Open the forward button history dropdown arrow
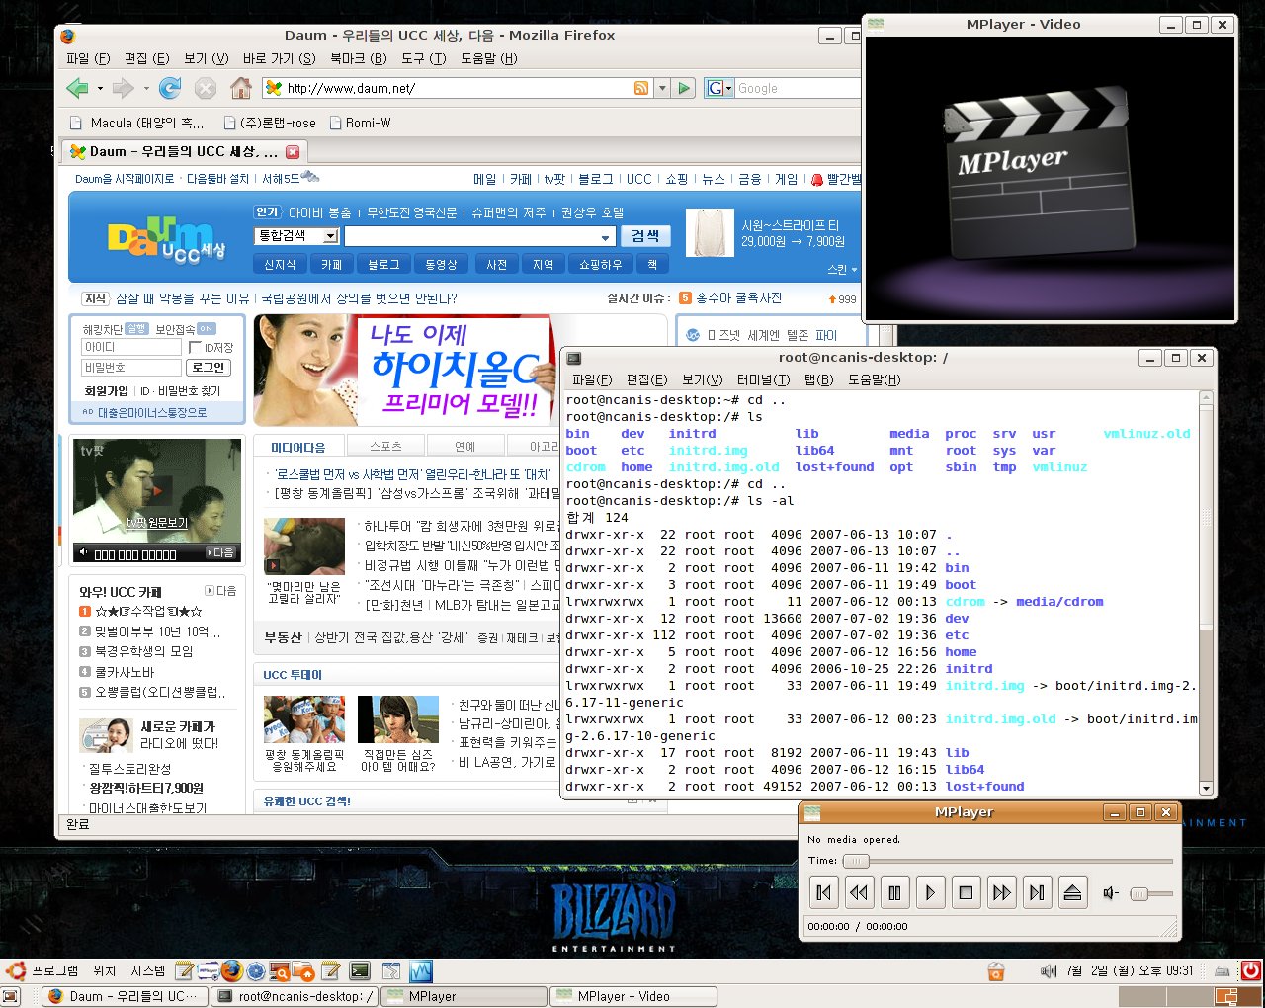Screen dimensions: 1265x1008 click(x=146, y=88)
